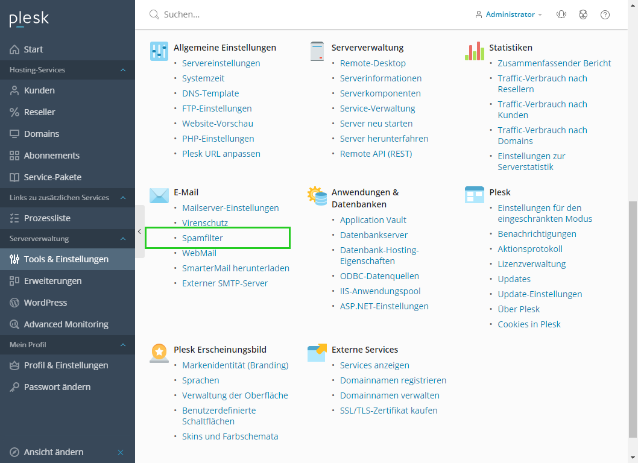This screenshot has width=638, height=463.
Task: Open the help question mark icon
Action: 605,14
